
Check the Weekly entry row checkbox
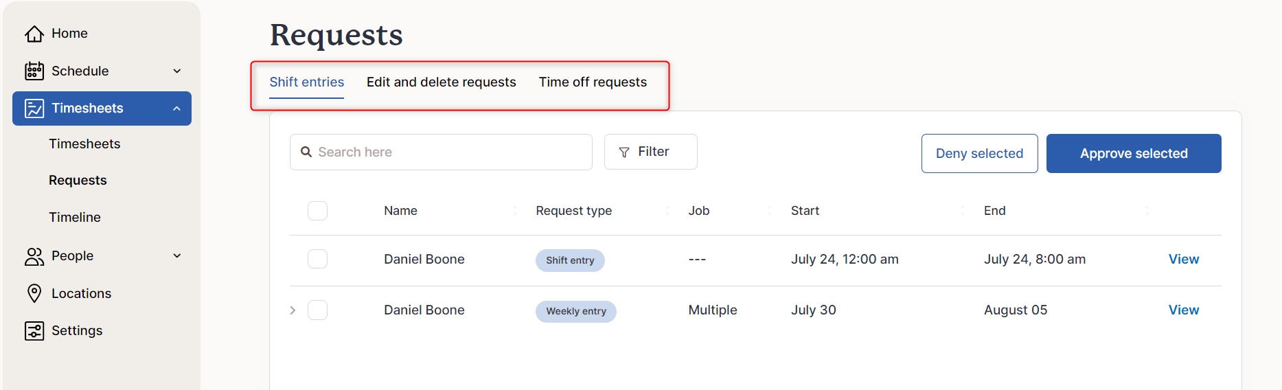tap(317, 310)
